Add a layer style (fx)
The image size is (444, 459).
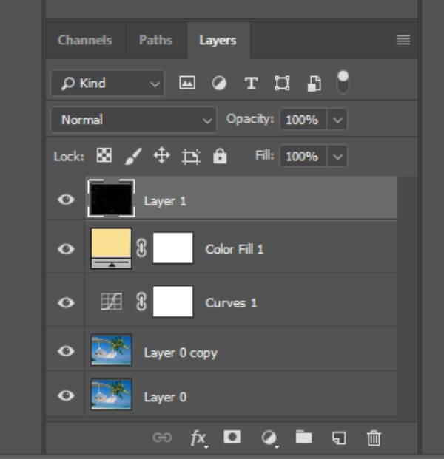click(x=199, y=438)
